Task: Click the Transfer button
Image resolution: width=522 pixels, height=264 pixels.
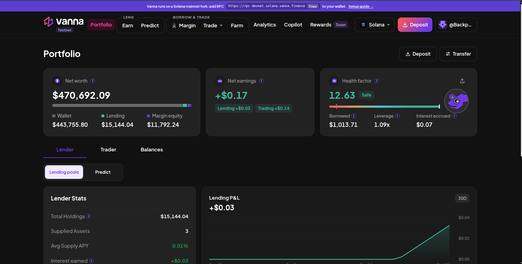Action: [458, 54]
